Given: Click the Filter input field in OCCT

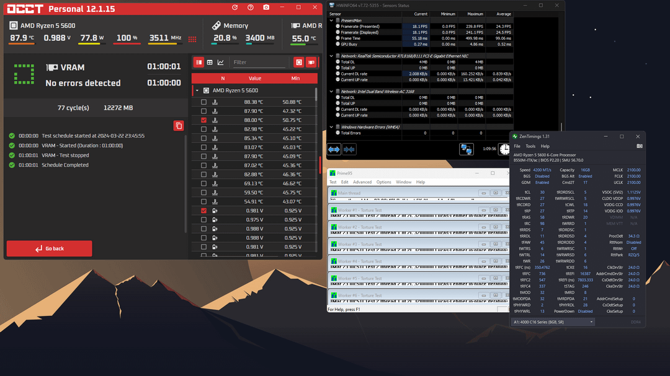Looking at the screenshot, I should point(259,63).
